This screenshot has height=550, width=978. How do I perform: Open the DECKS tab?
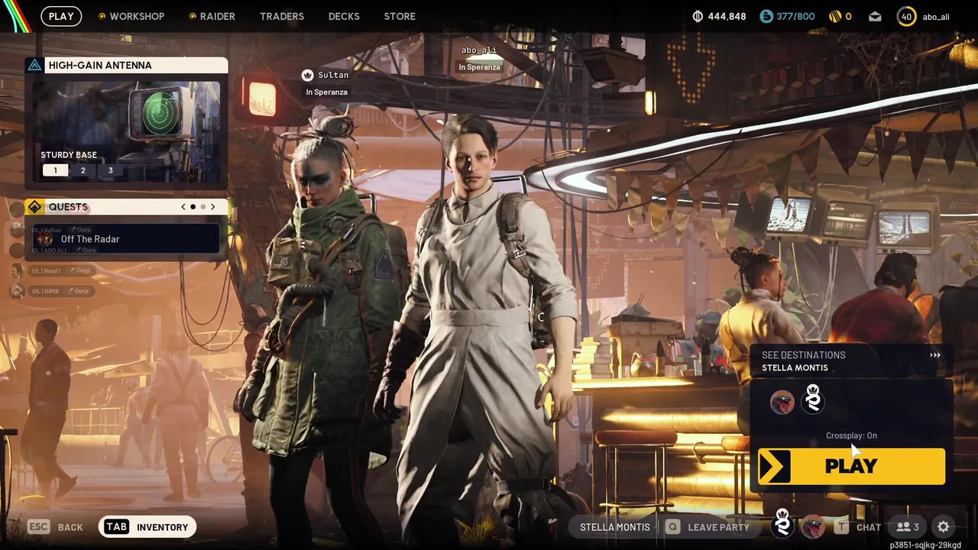344,16
